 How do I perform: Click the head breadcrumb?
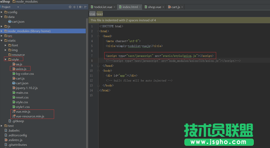(x=100, y=14)
